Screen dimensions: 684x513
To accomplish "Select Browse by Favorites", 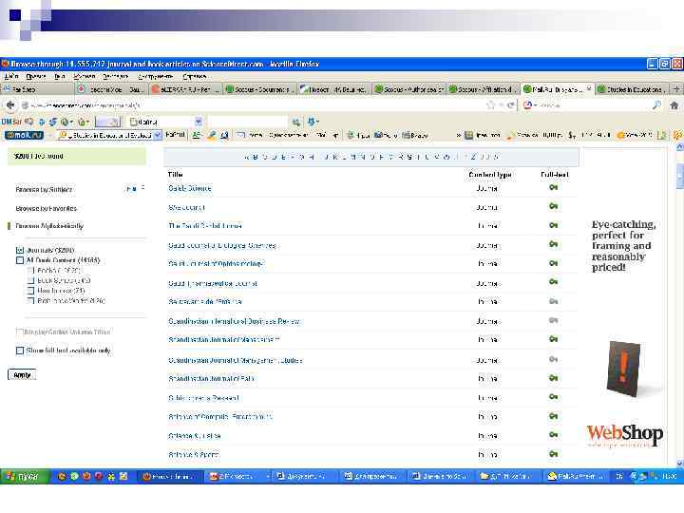I will [47, 208].
